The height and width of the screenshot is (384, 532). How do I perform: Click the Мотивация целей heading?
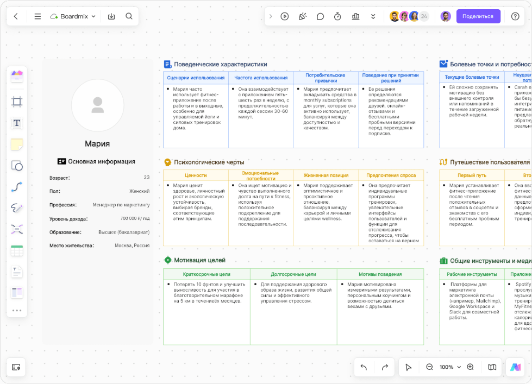199,260
